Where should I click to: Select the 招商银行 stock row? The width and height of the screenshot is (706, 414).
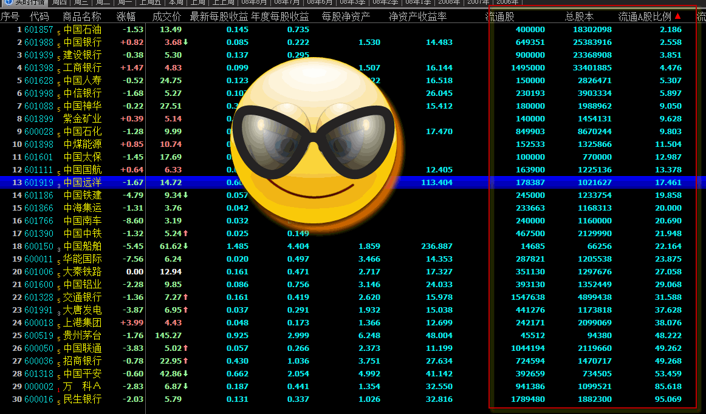click(353, 361)
